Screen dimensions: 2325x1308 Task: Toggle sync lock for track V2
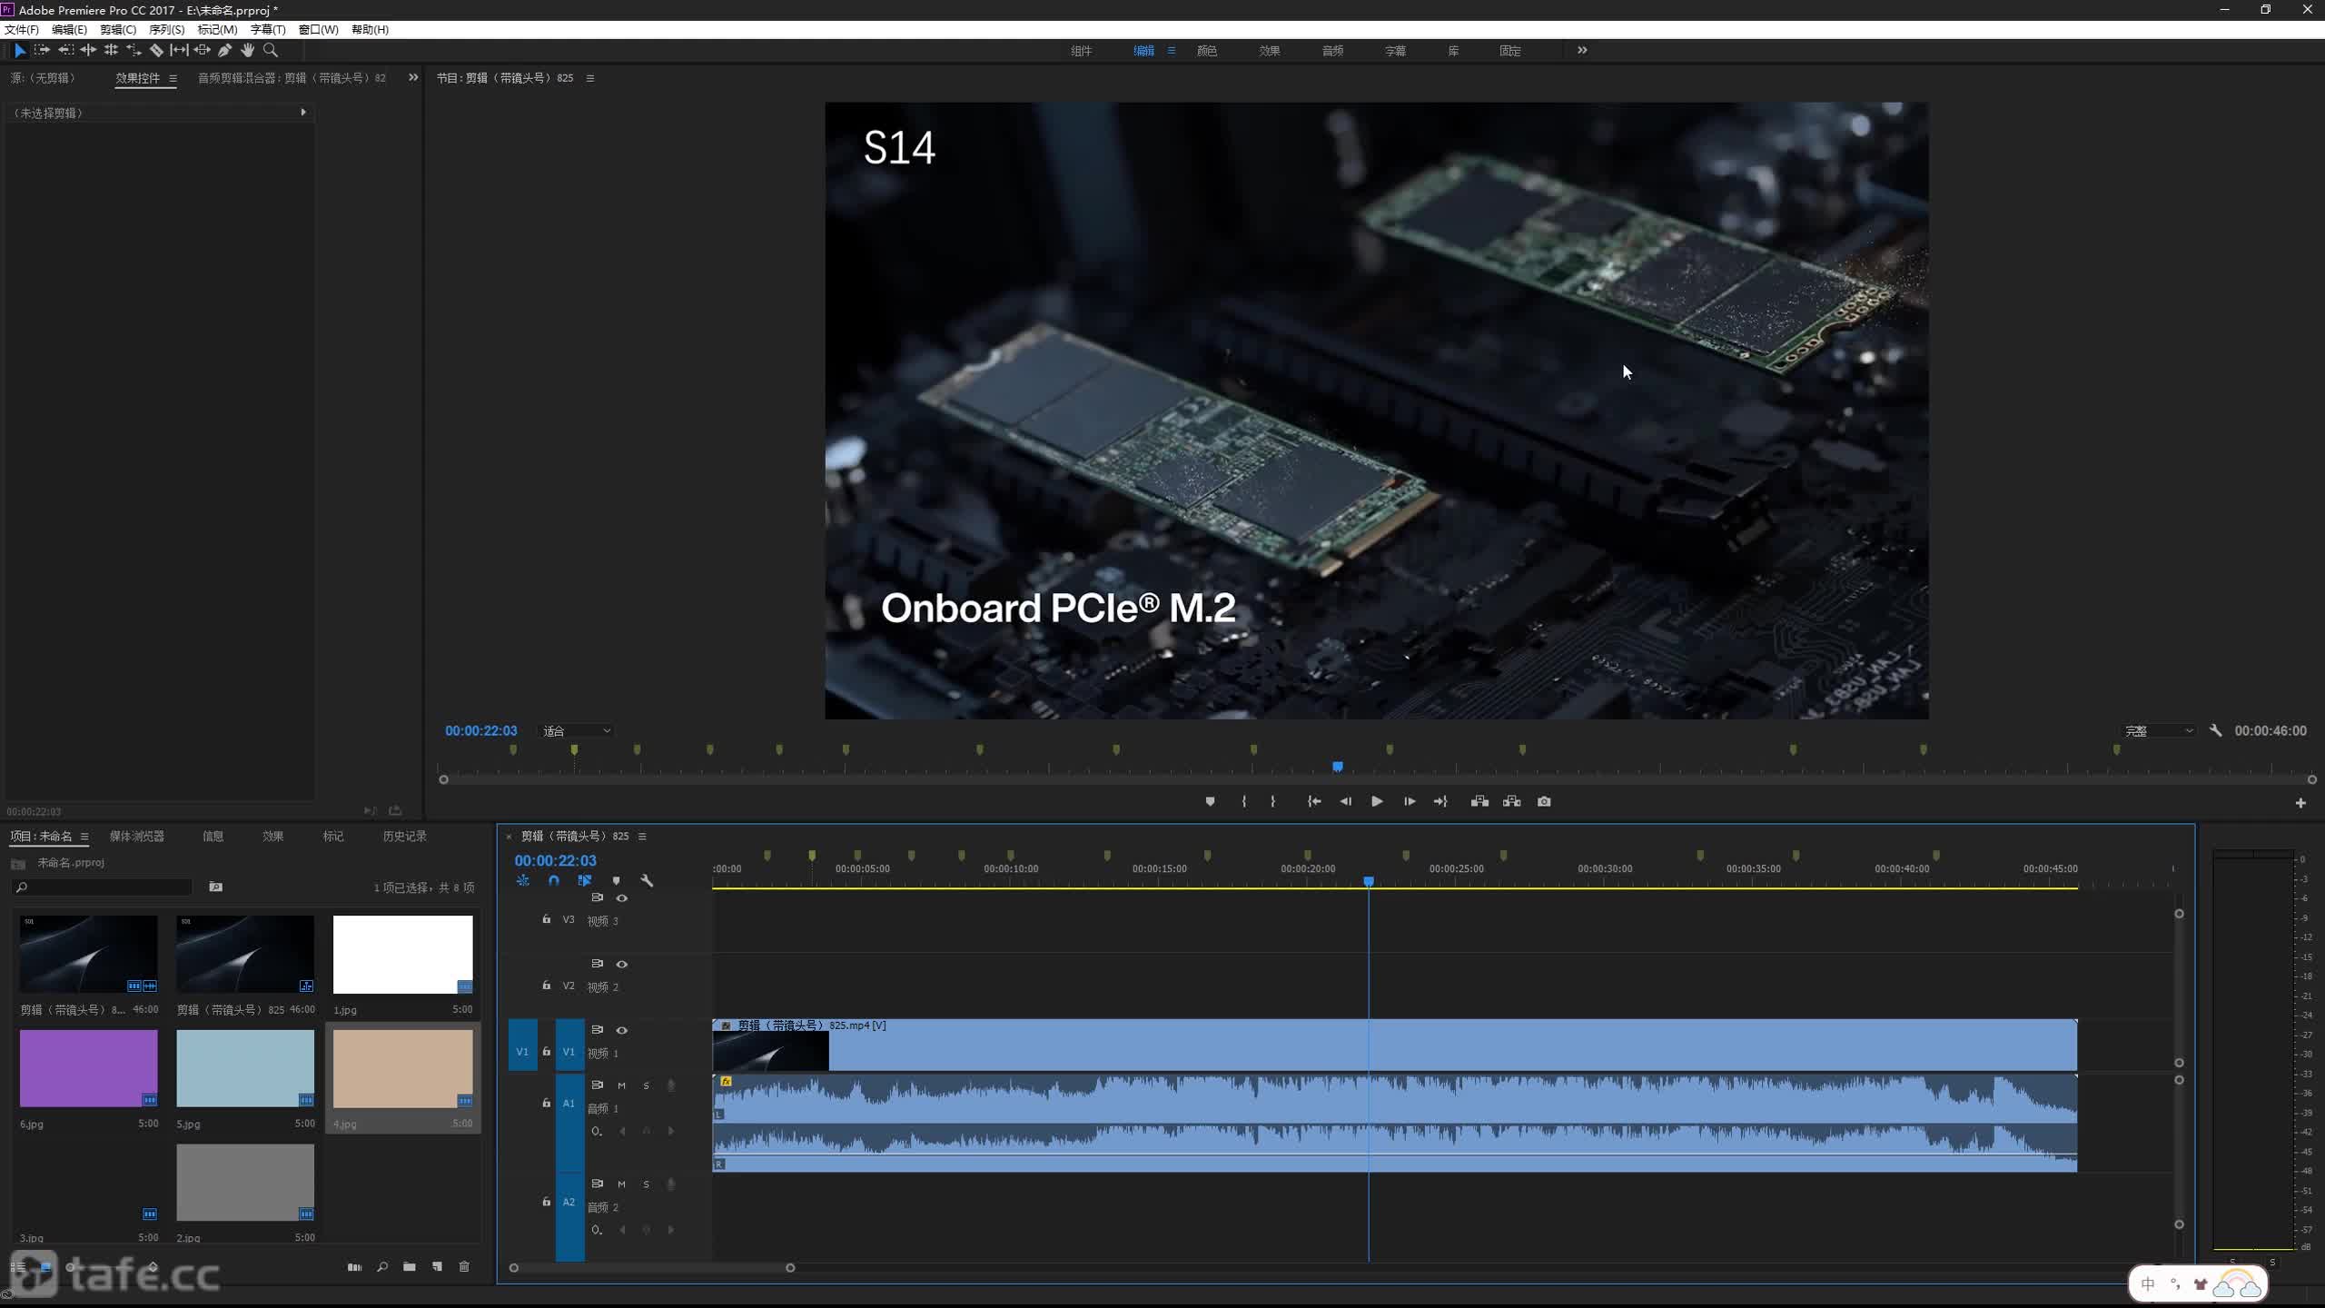coord(597,964)
